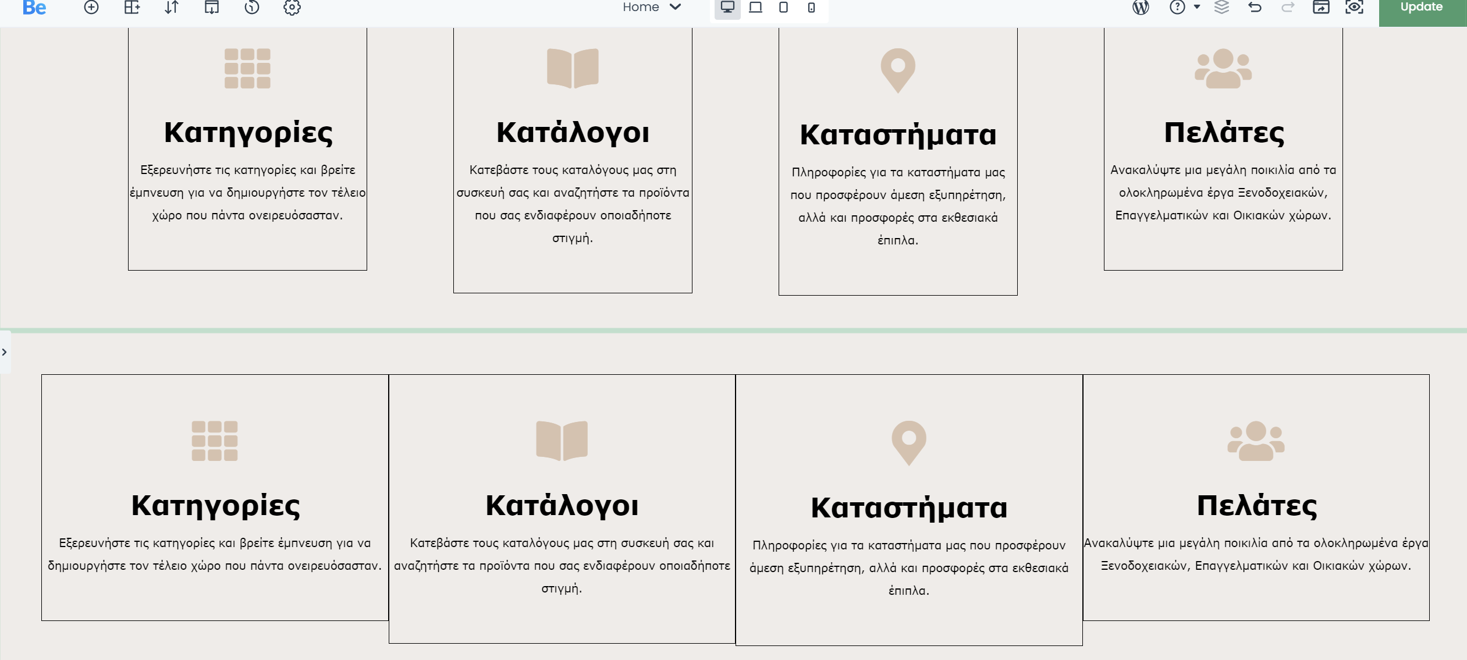Open the reorder sections arrows icon
The width and height of the screenshot is (1467, 660).
(x=172, y=7)
